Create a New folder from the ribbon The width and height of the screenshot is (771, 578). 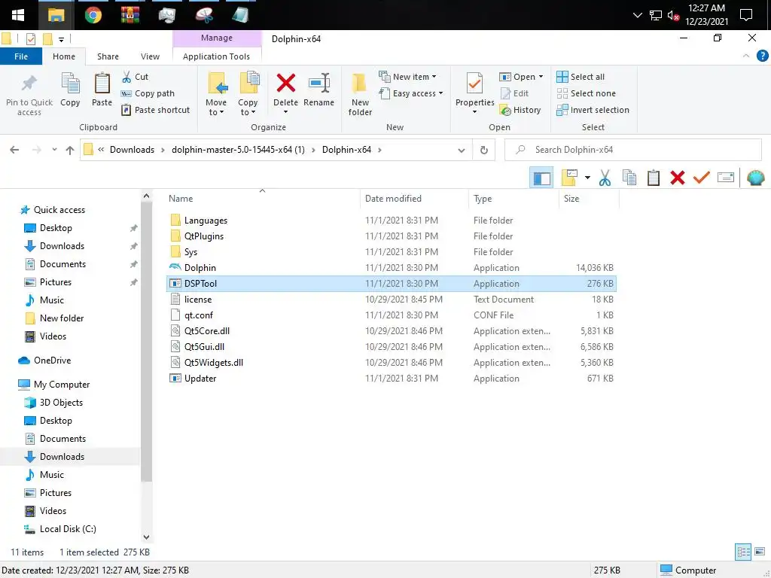(360, 93)
